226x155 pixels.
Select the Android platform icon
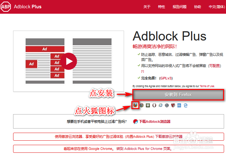pos(148,105)
